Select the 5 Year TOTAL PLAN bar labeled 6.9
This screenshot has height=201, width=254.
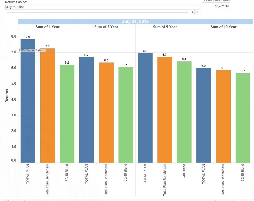tap(145, 108)
